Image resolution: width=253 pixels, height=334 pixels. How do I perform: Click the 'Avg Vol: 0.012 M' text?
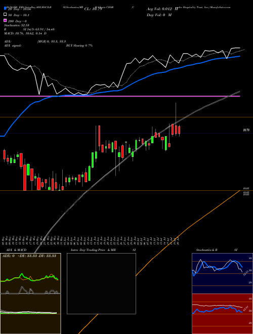pyautogui.click(x=162, y=9)
